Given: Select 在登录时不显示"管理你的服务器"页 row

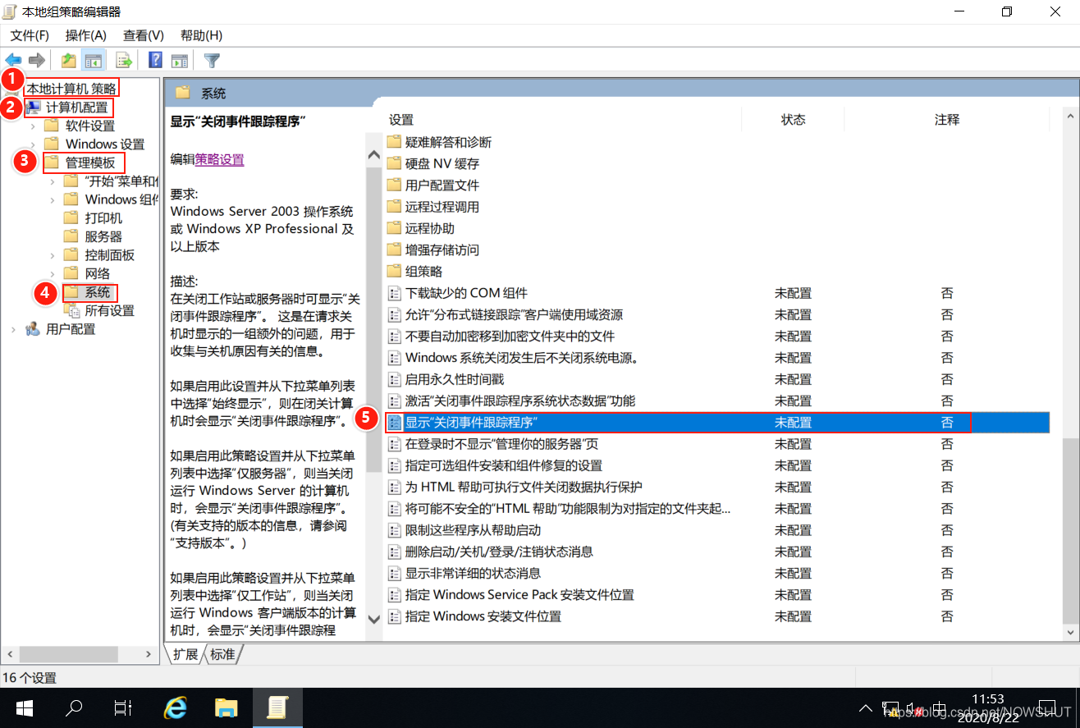Looking at the screenshot, I should pos(716,444).
